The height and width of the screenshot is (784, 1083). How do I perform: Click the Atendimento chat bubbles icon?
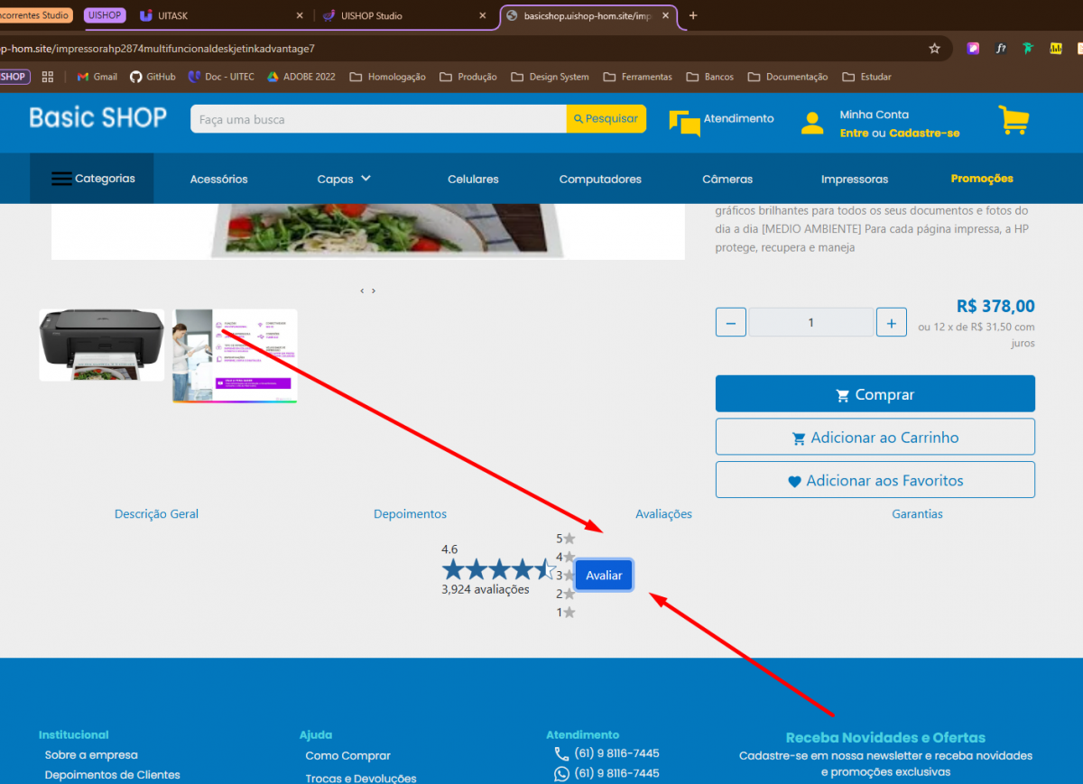click(x=684, y=123)
